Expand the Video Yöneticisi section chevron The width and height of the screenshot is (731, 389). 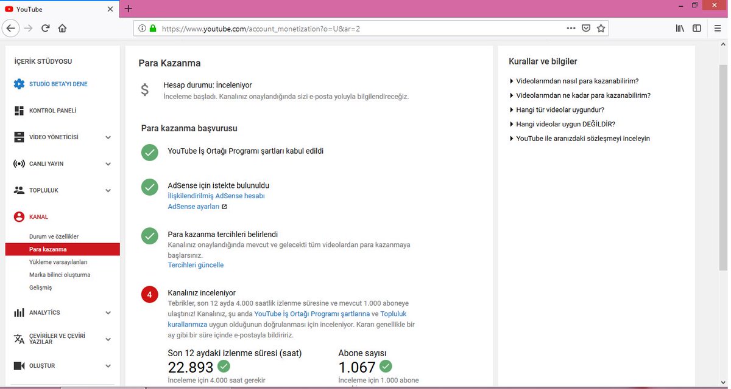click(x=108, y=137)
